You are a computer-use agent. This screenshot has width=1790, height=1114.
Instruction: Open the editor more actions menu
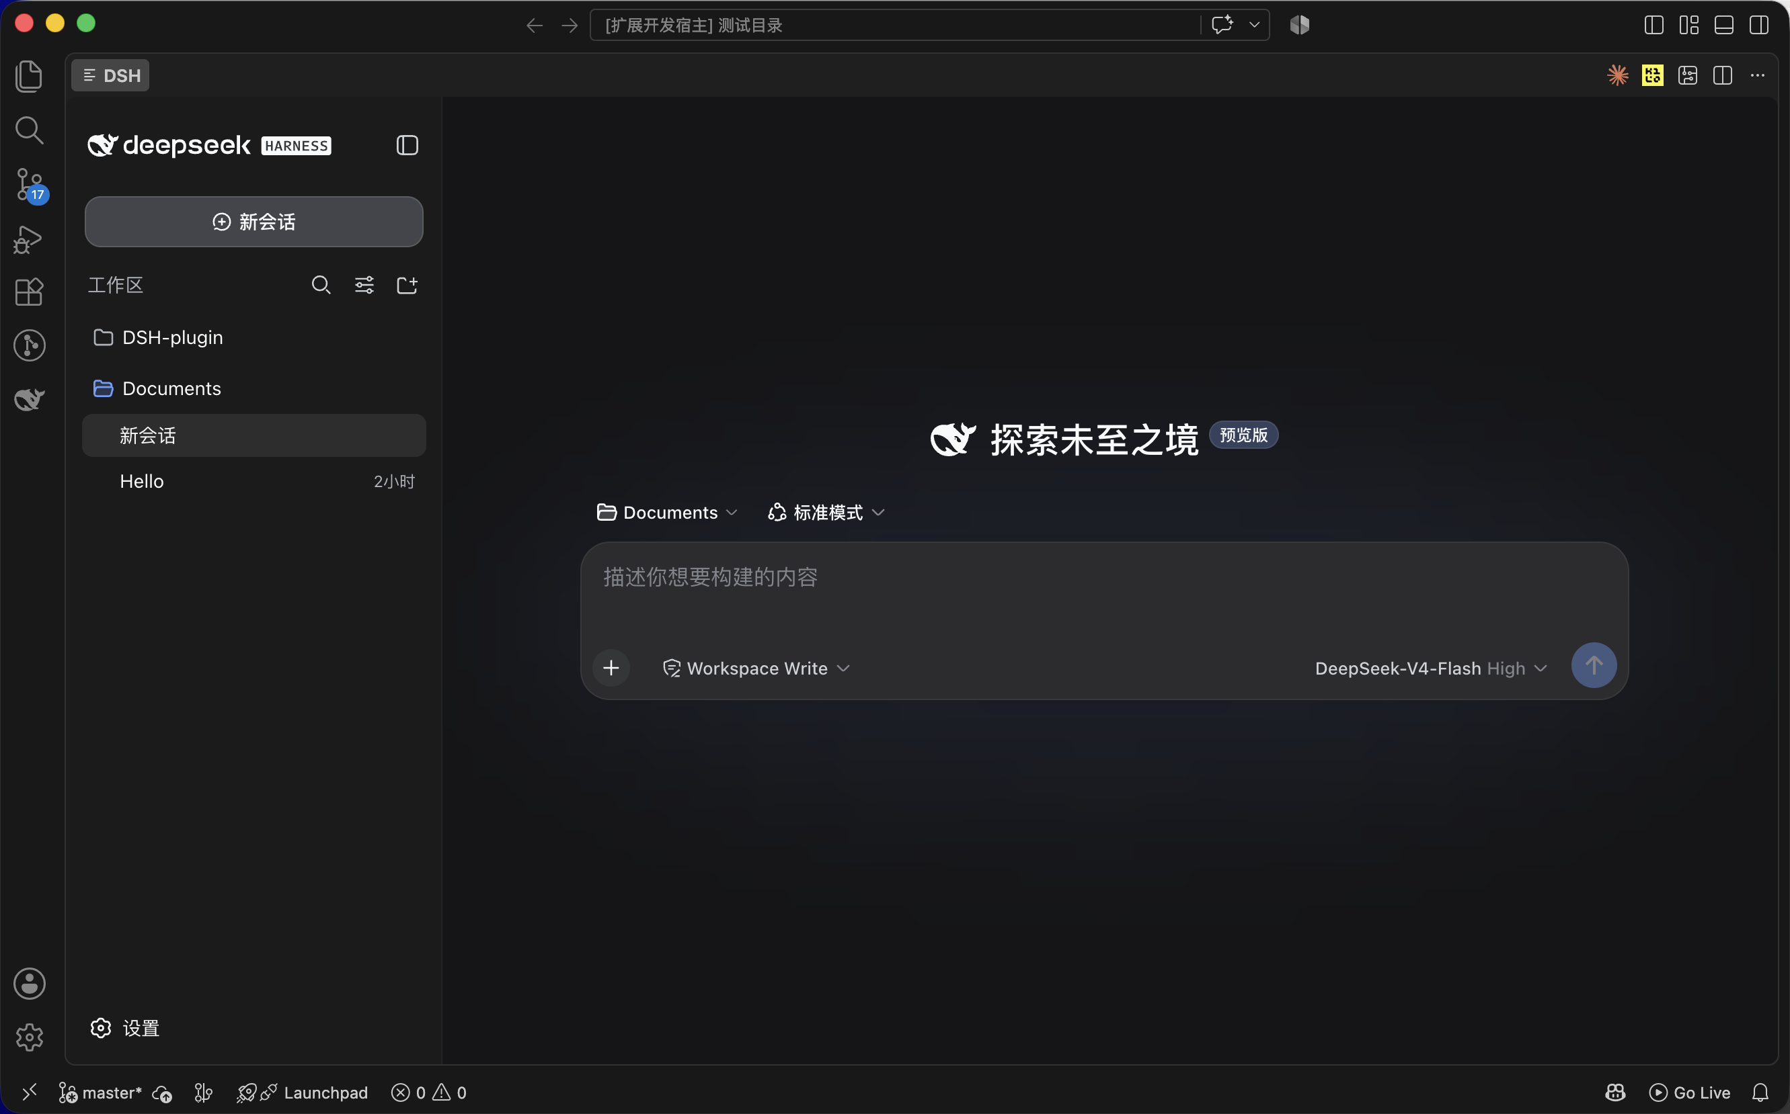[1758, 75]
